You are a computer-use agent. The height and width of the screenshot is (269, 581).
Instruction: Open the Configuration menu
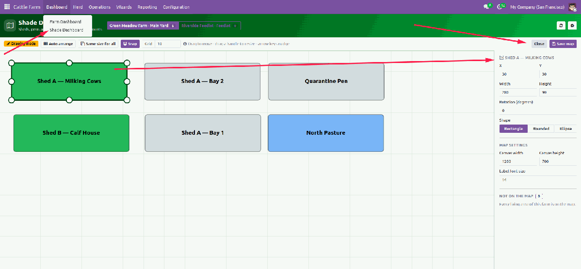pyautogui.click(x=177, y=7)
